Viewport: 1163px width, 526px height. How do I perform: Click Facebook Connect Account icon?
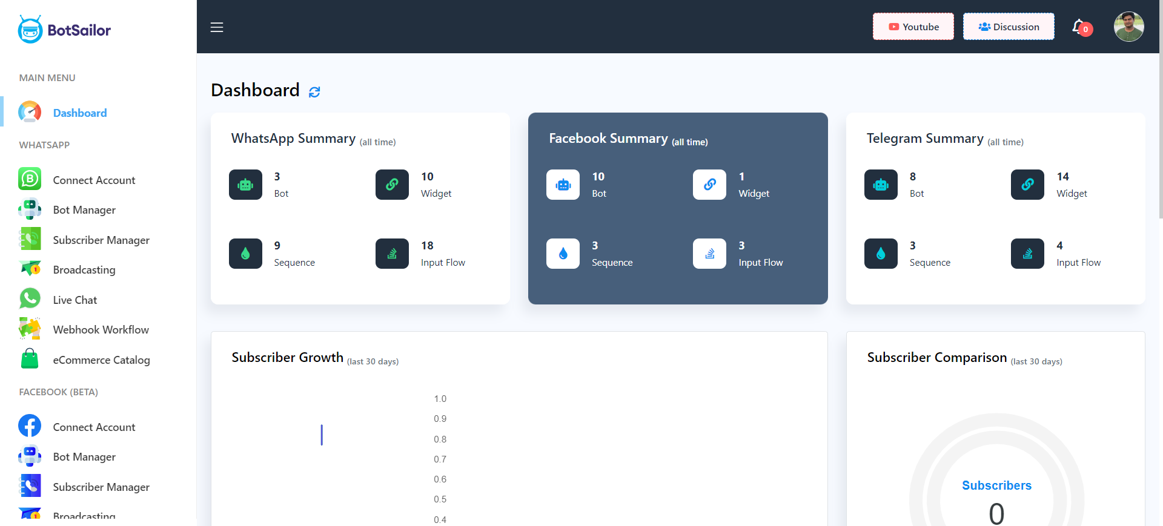30,426
